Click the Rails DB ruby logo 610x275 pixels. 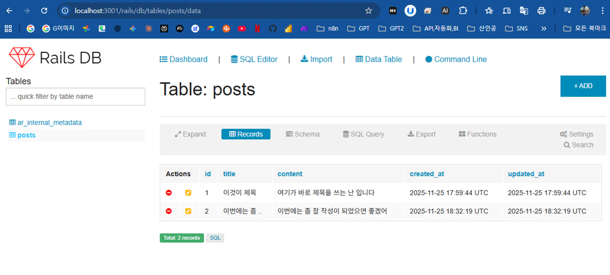click(x=22, y=58)
